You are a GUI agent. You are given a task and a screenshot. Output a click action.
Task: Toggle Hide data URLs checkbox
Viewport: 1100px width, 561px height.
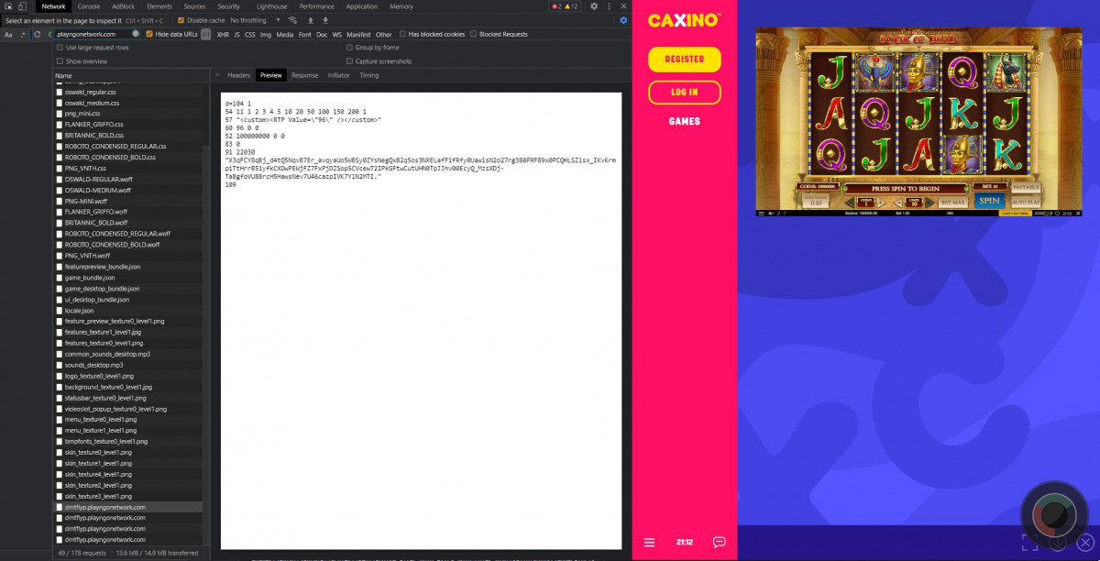tap(149, 34)
